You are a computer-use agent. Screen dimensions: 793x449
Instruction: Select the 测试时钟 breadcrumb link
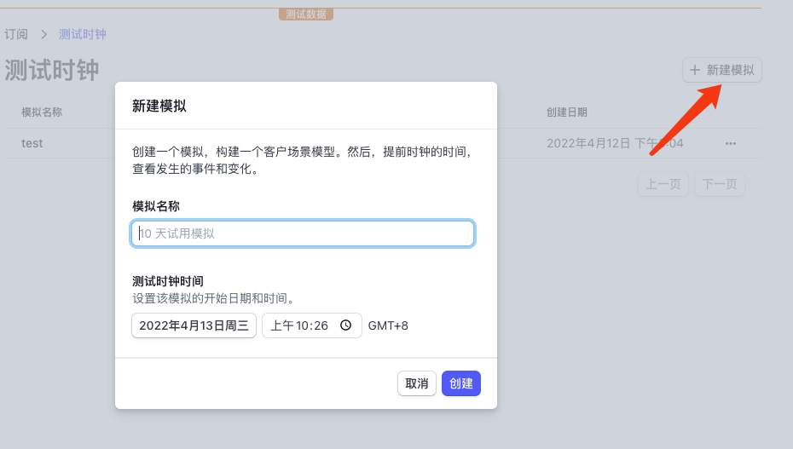pyautogui.click(x=82, y=34)
